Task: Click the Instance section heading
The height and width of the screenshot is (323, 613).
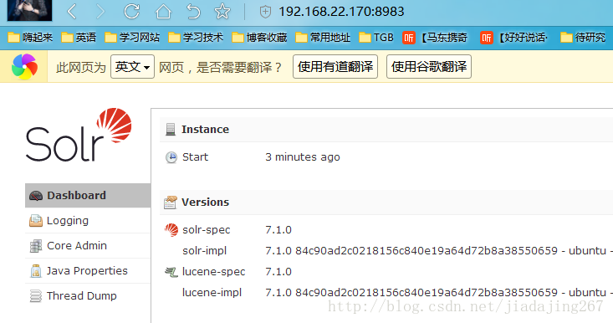Action: coord(205,130)
